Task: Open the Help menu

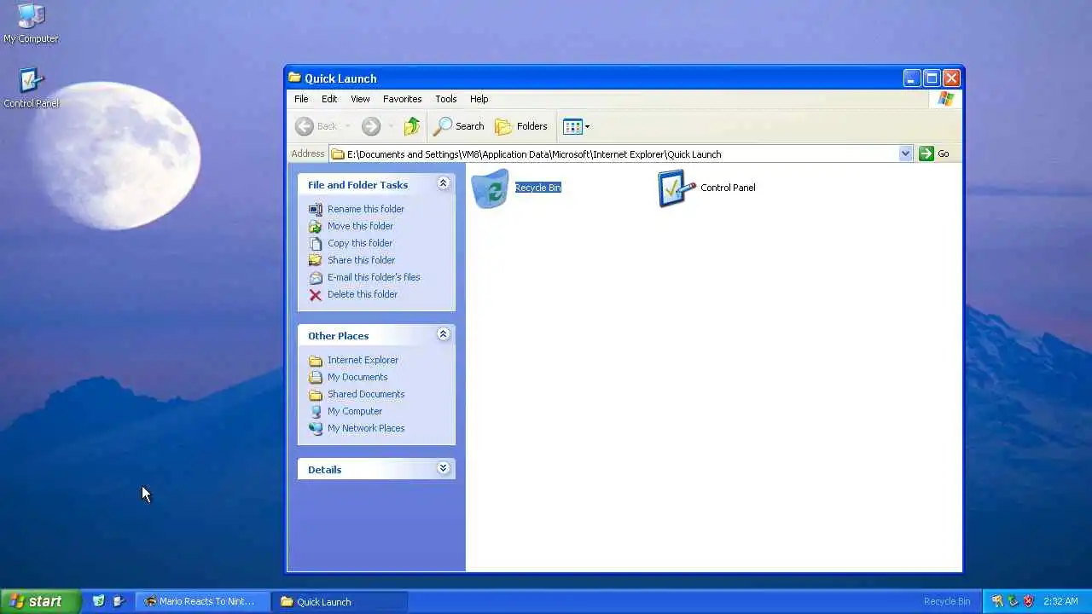Action: point(479,99)
